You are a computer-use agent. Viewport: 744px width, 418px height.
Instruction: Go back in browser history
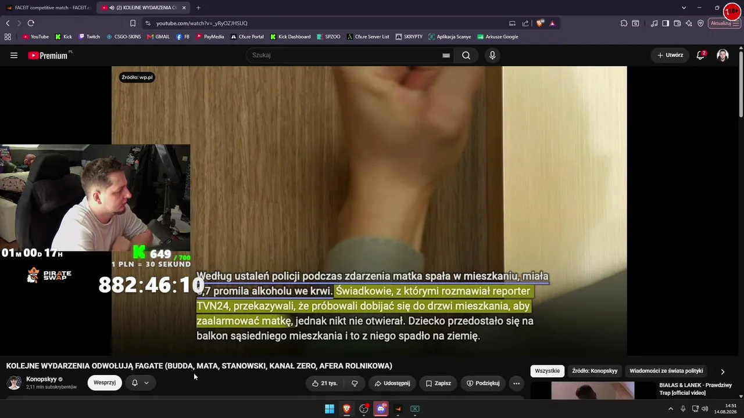point(8,23)
